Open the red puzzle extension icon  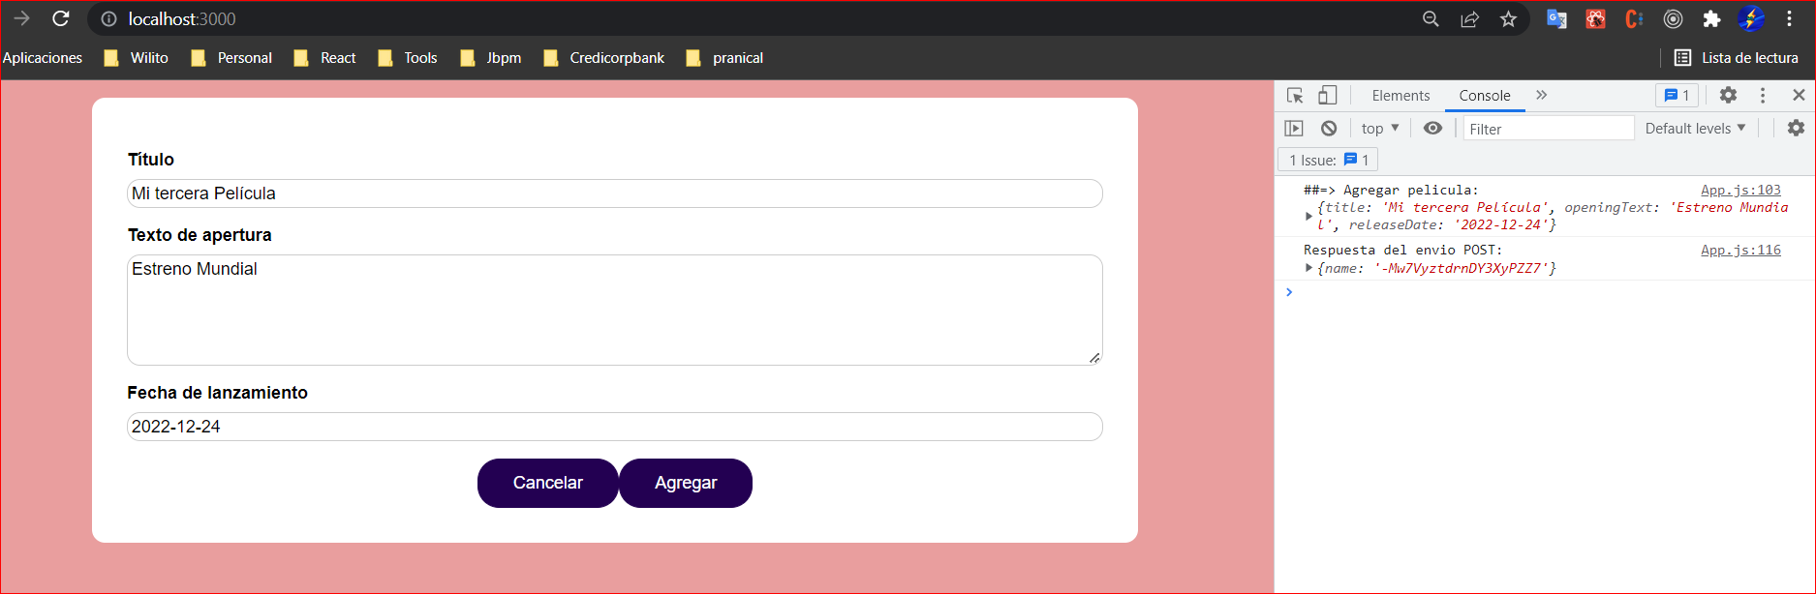point(1595,18)
